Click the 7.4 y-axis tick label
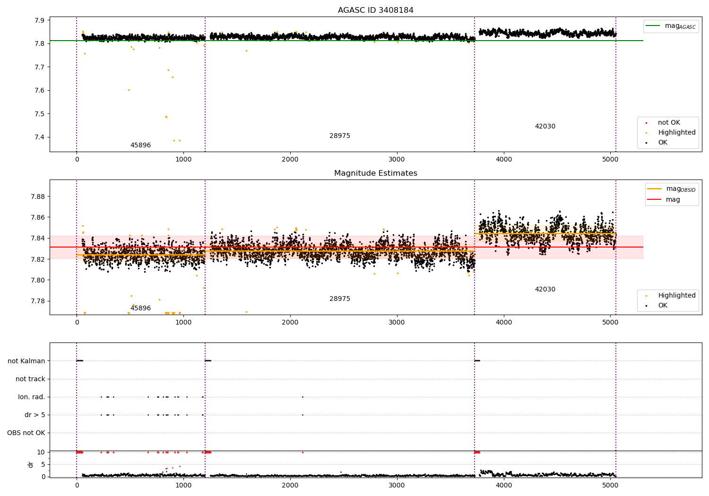The width and height of the screenshot is (709, 496). point(39,137)
